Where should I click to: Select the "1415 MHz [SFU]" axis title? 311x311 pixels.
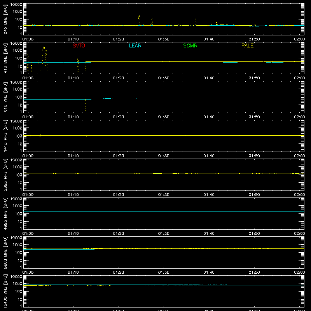pos(5,136)
